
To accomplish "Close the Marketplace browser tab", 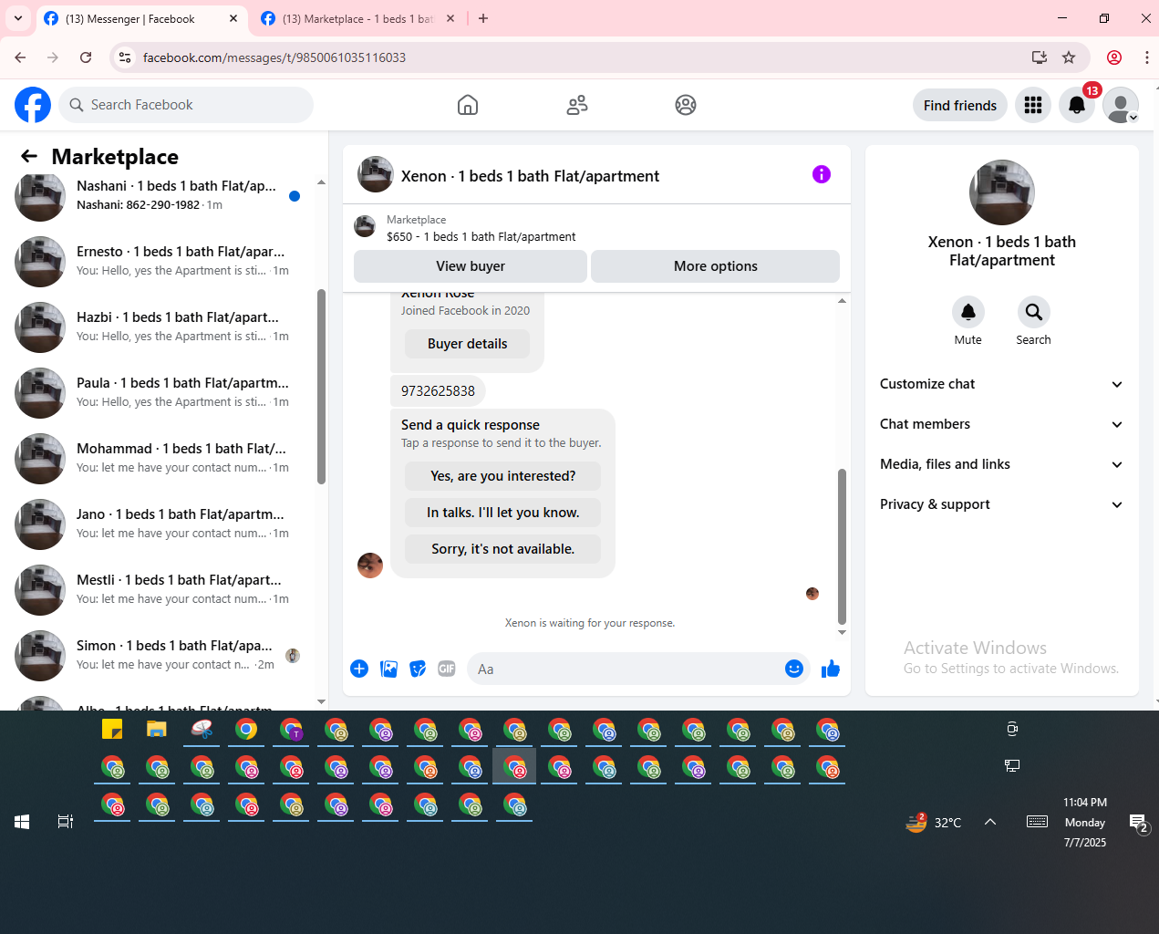I will coord(450,18).
